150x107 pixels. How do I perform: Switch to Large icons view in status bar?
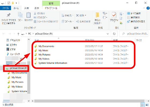click(x=147, y=105)
